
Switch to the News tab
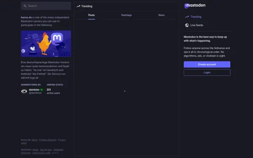161,15
